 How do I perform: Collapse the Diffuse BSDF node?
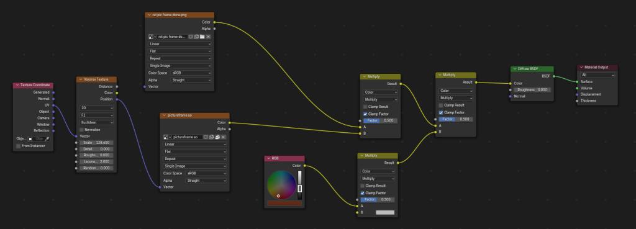point(515,69)
